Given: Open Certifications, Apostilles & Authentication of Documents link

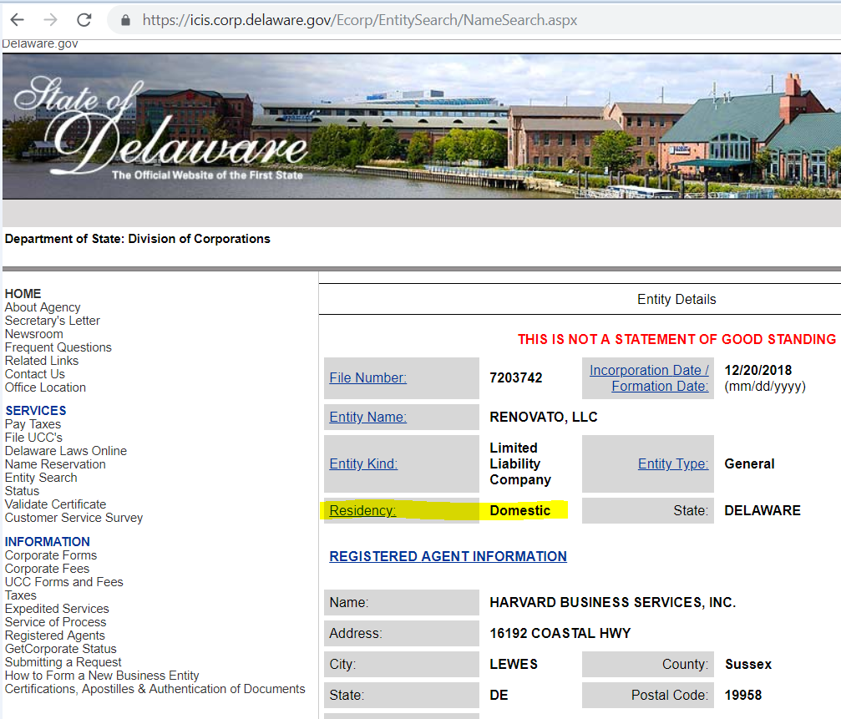Looking at the screenshot, I should coord(155,689).
